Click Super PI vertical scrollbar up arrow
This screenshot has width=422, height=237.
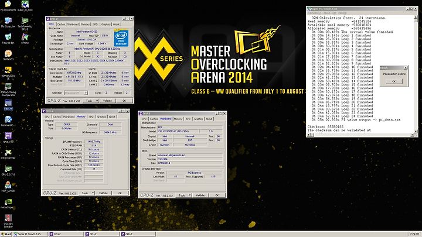416,17
